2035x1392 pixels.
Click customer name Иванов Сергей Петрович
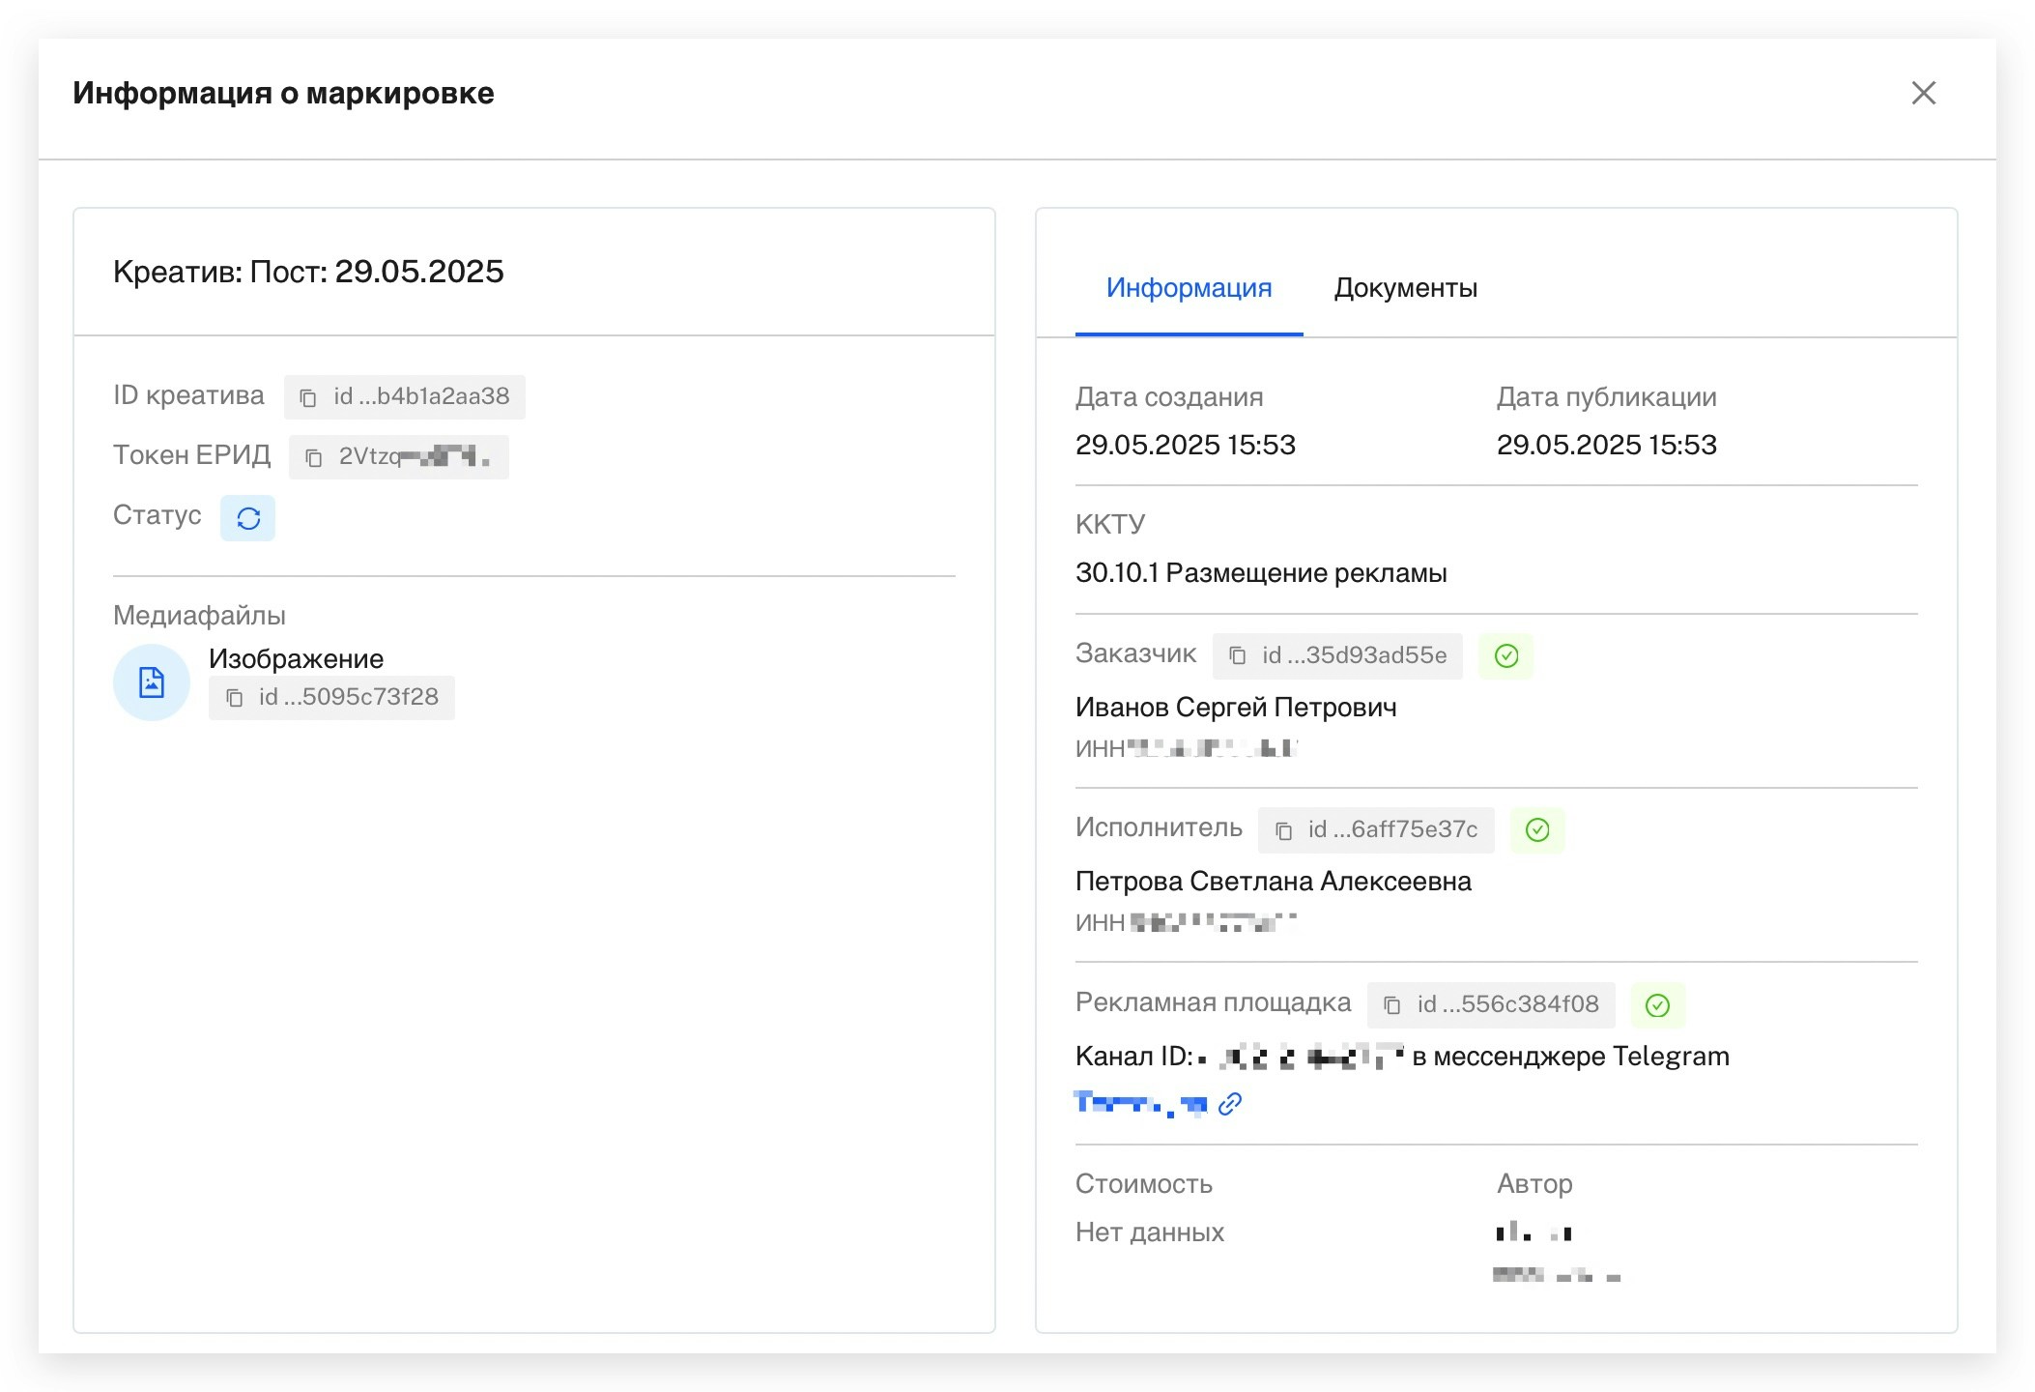pos(1236,708)
